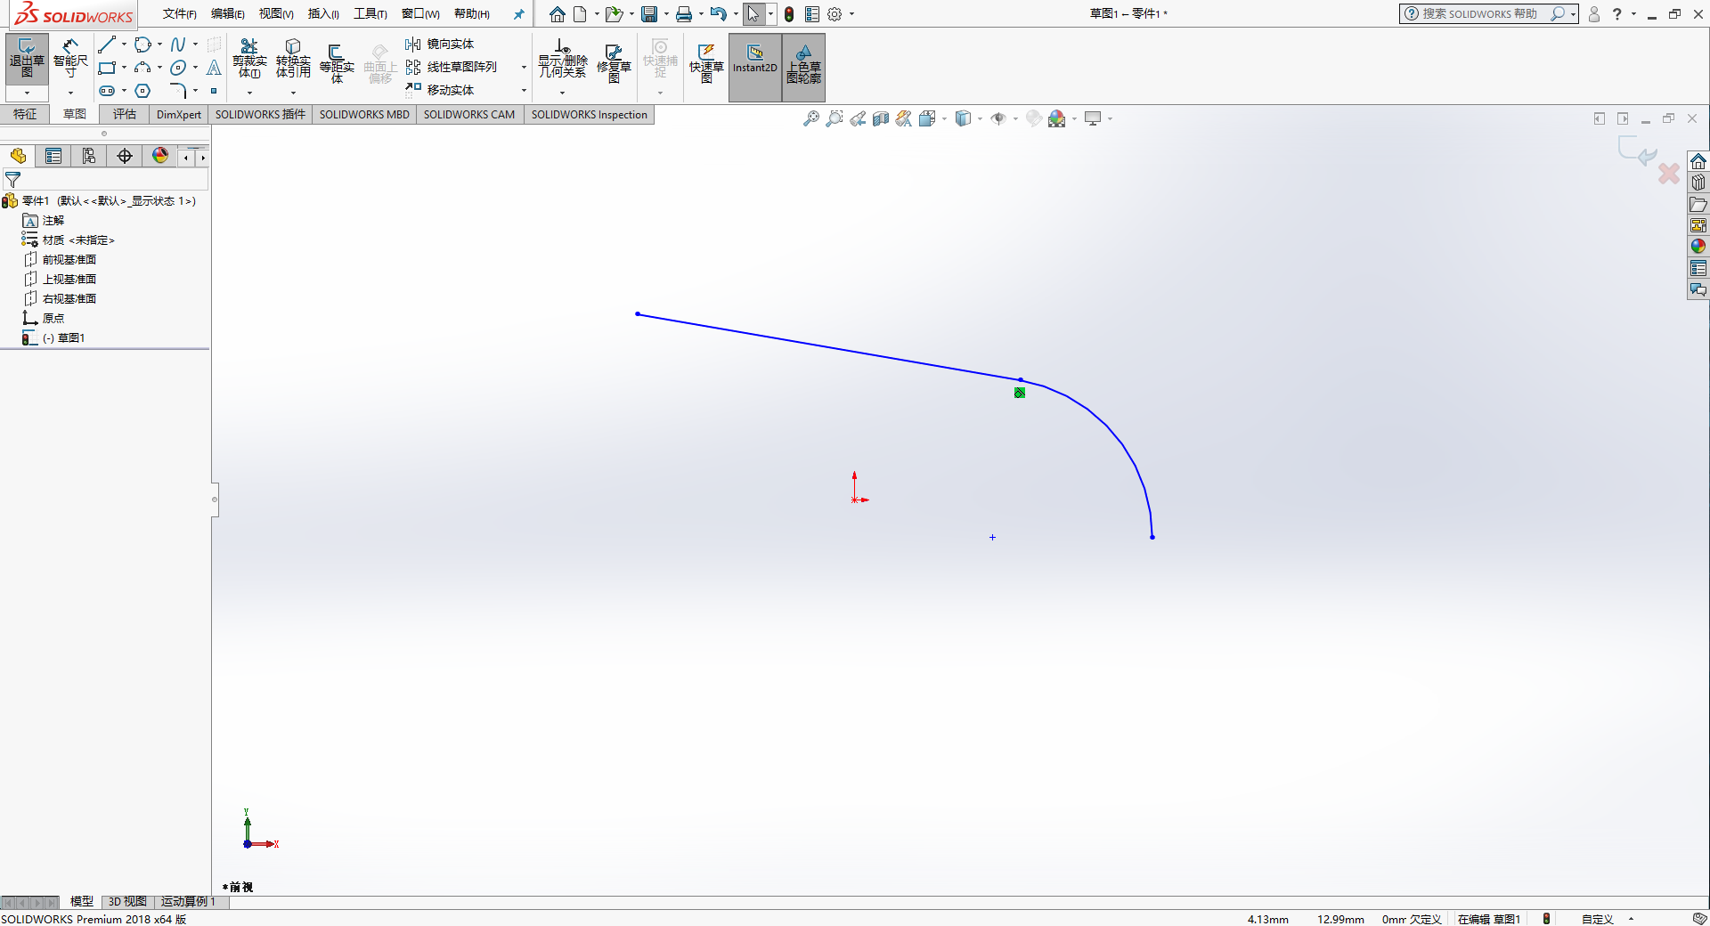Click the Save toolbar icon
1710x926 pixels.
(649, 13)
